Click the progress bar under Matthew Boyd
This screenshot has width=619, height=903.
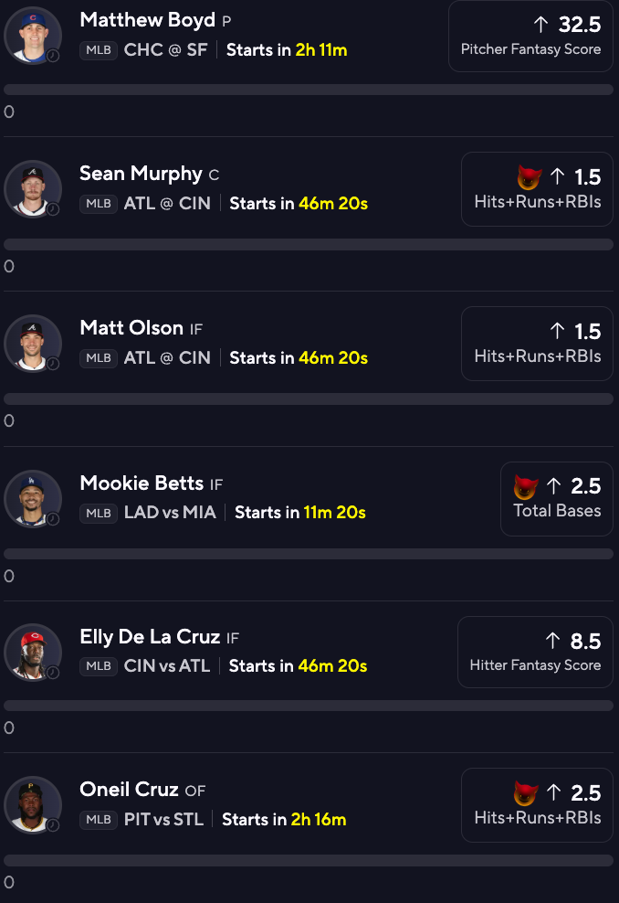click(309, 90)
